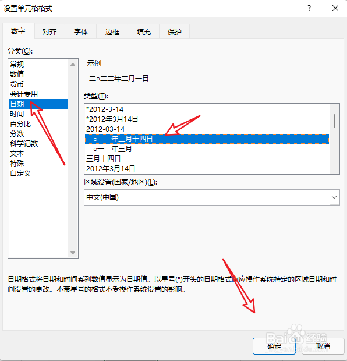Click the category list scroll-up arrow
The height and width of the screenshot is (361, 347).
coord(73,65)
